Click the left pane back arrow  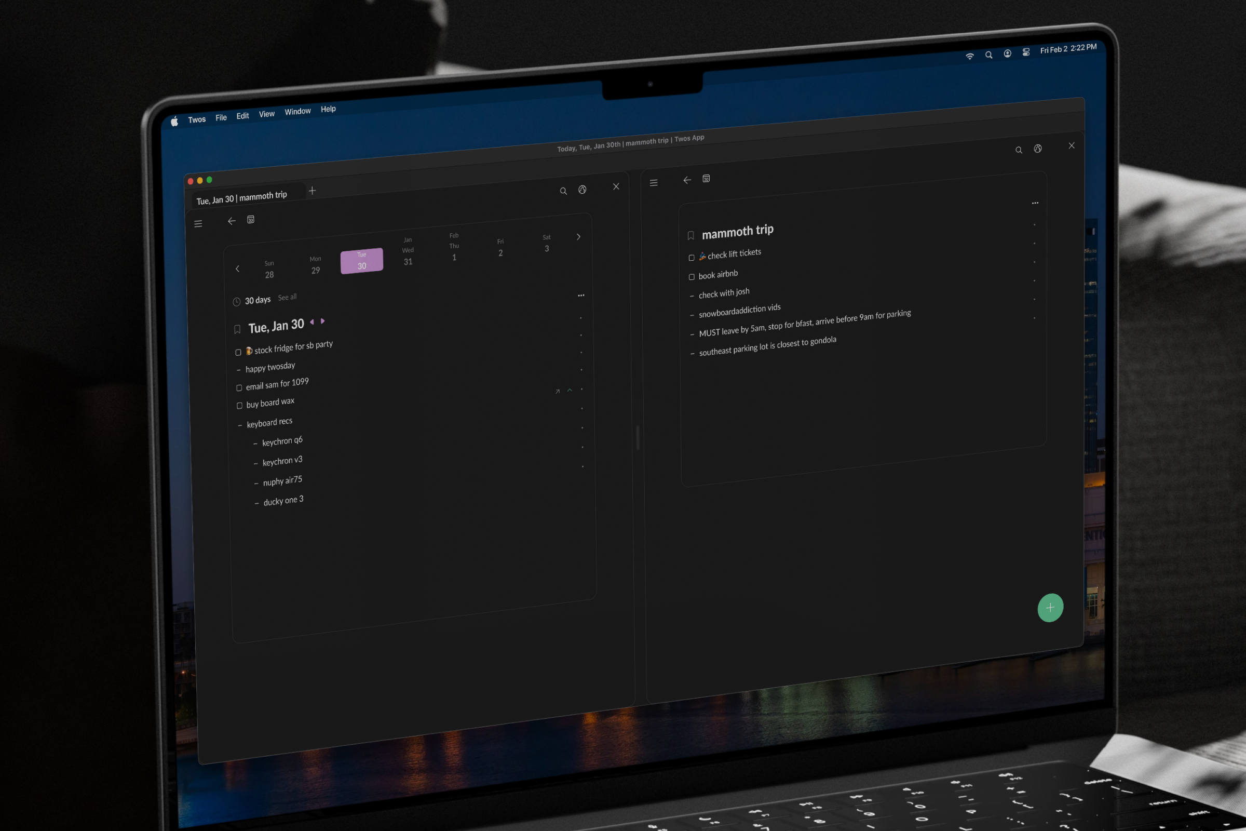click(x=232, y=221)
